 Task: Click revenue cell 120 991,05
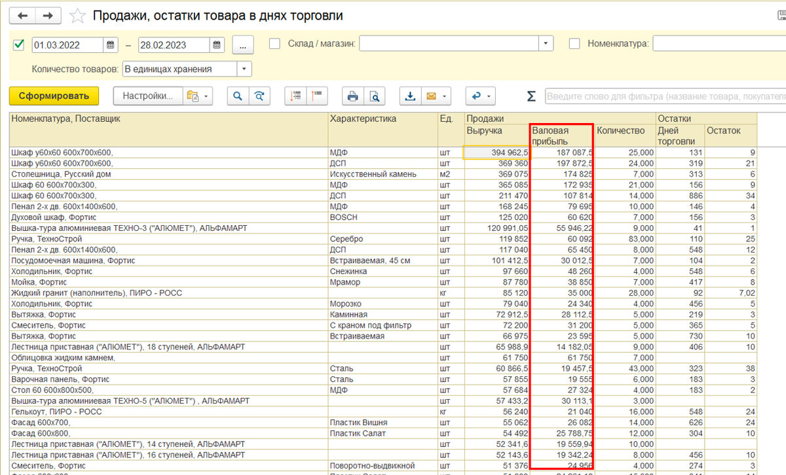(496, 228)
